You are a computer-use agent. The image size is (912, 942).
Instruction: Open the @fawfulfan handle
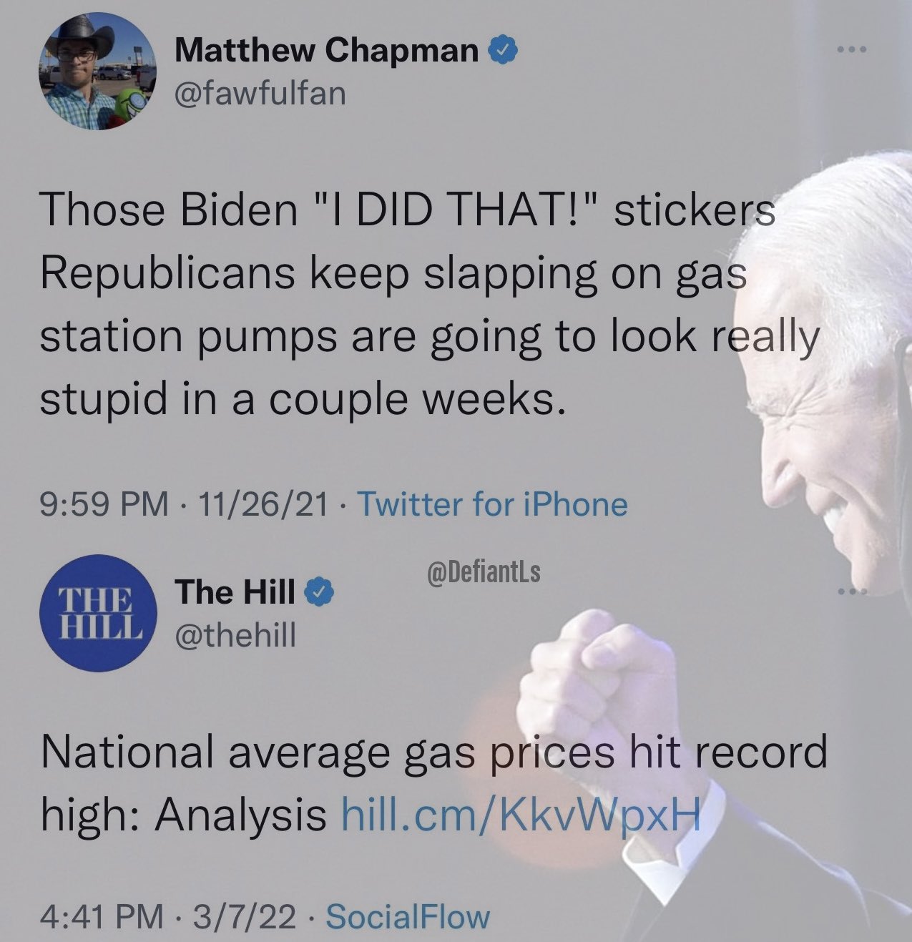[260, 93]
